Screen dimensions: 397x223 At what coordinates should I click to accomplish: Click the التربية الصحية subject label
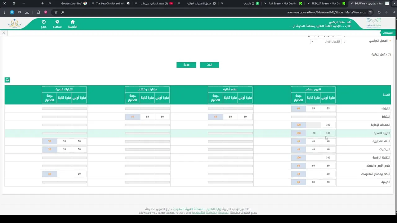click(382, 133)
